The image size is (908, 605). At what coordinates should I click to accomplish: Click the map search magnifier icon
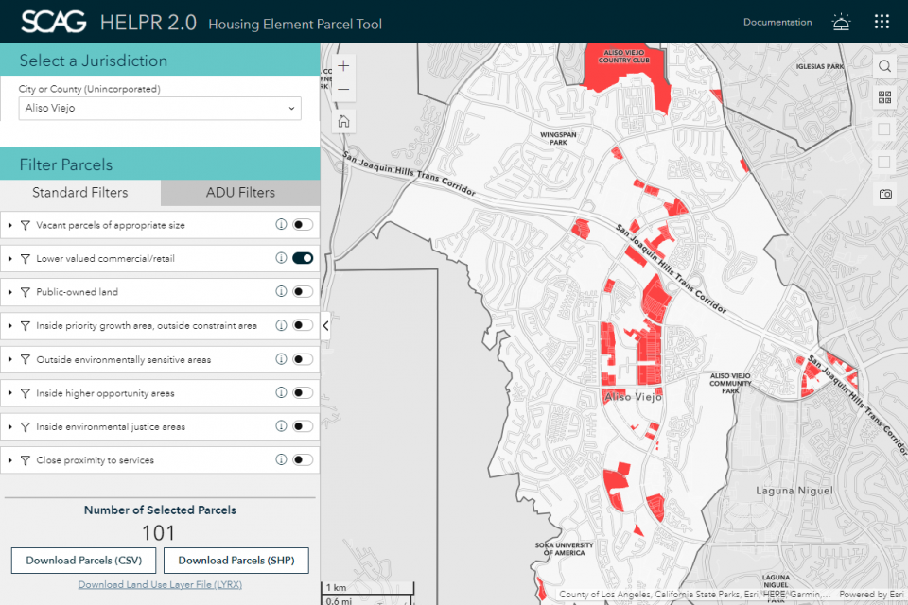coord(884,66)
